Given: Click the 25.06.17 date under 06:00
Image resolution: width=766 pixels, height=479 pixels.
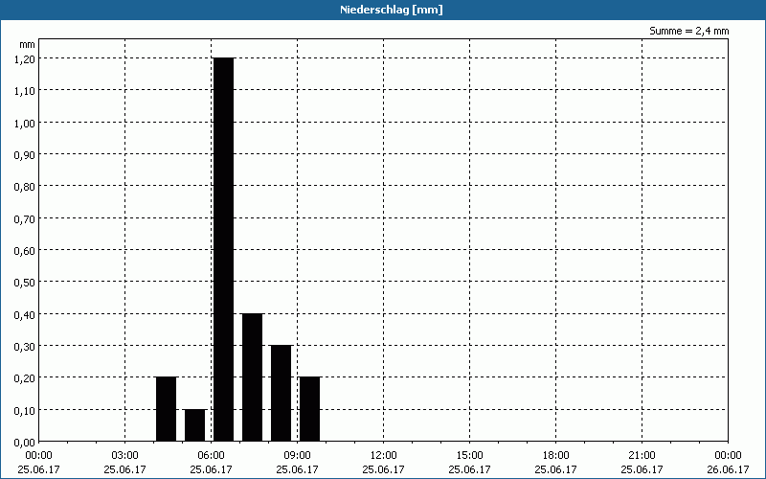Looking at the screenshot, I should click(x=211, y=469).
